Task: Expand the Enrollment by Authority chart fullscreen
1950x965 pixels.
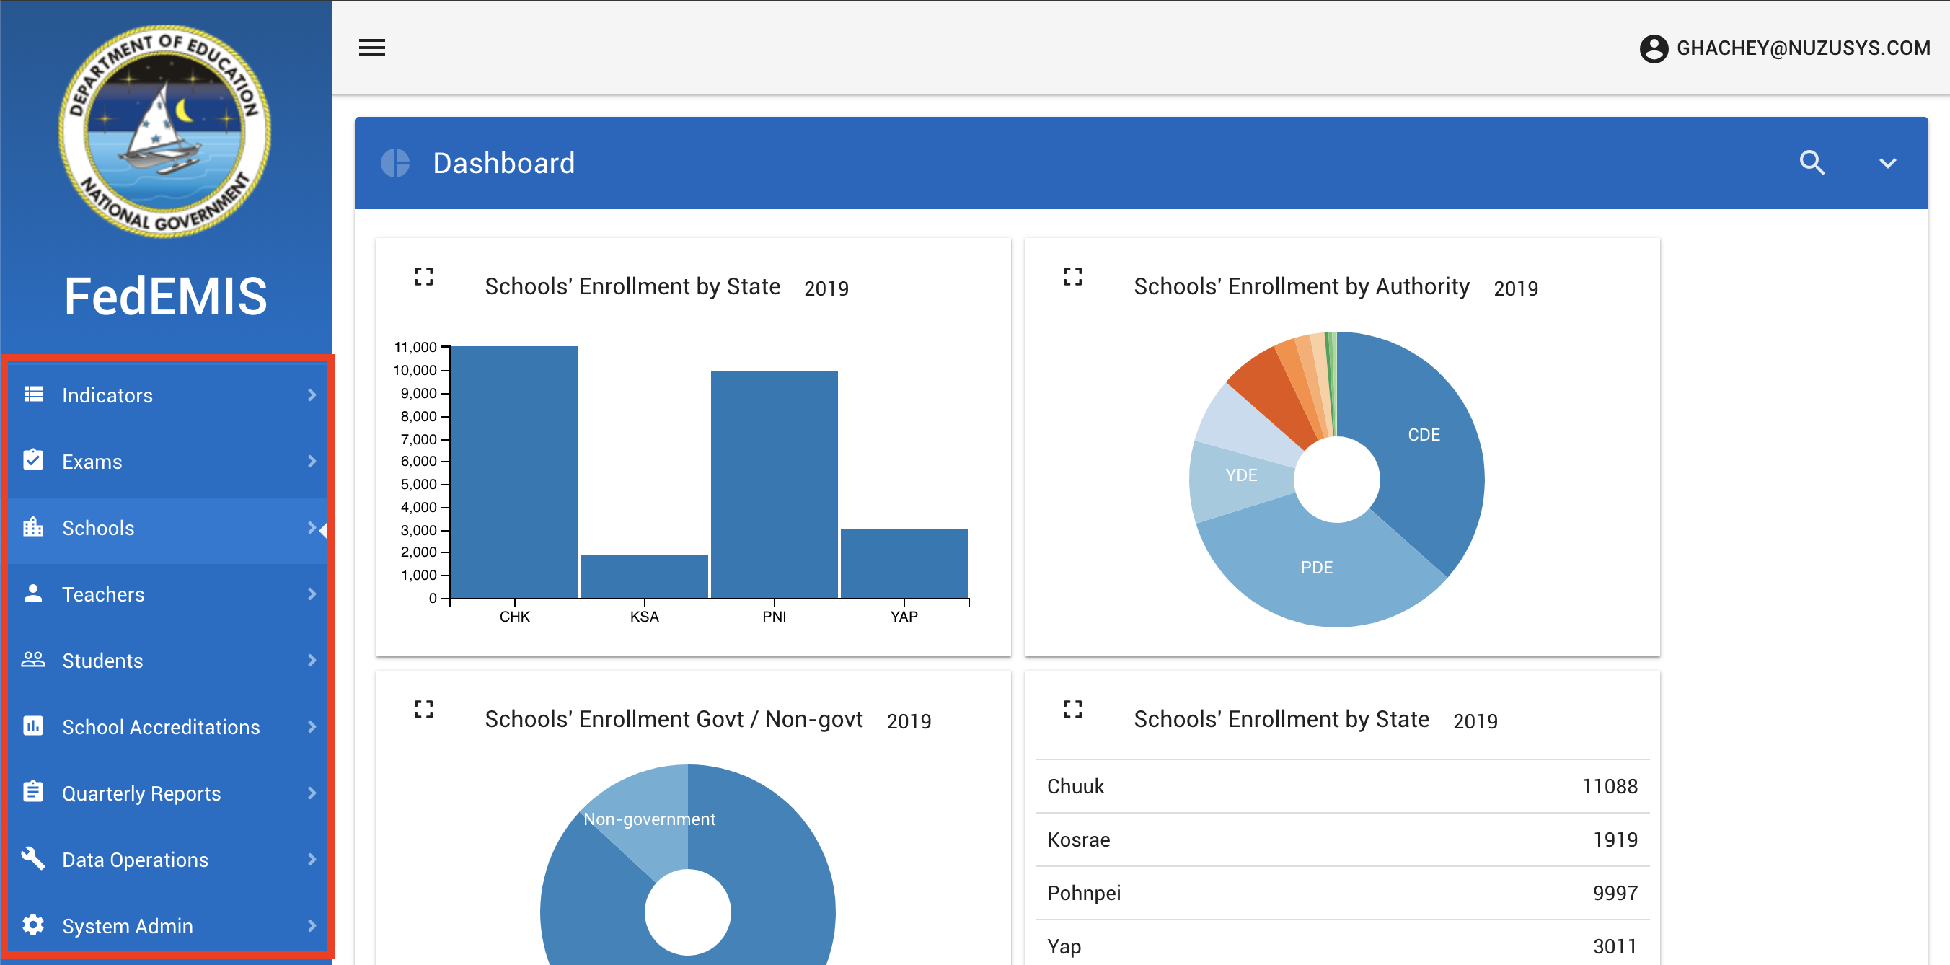Action: point(1072,276)
